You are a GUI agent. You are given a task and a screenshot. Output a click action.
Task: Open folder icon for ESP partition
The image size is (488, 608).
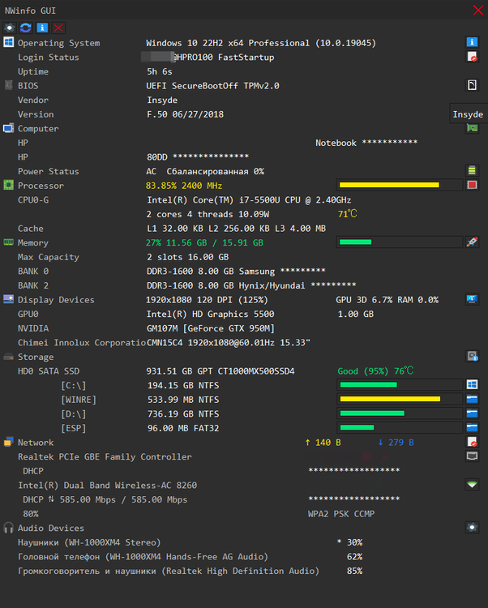tap(472, 428)
